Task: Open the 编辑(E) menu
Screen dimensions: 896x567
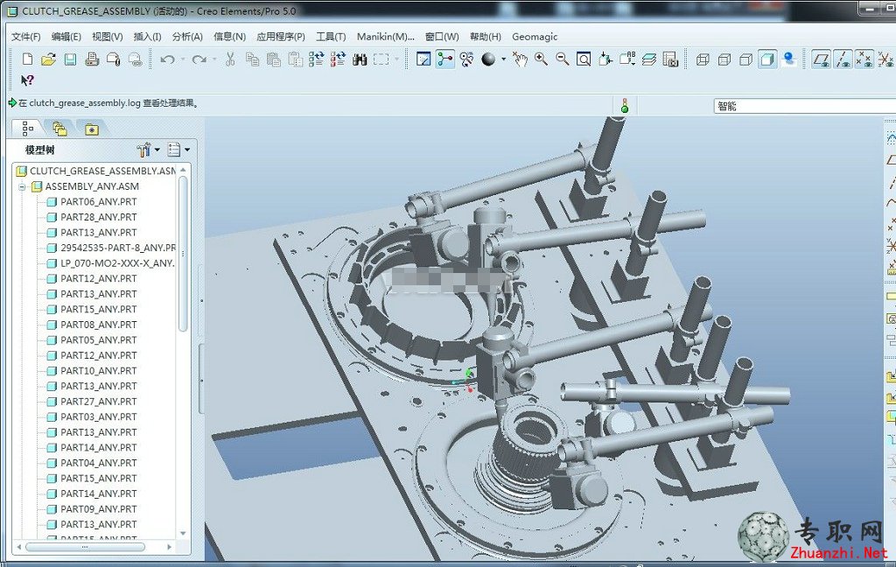Action: click(66, 37)
